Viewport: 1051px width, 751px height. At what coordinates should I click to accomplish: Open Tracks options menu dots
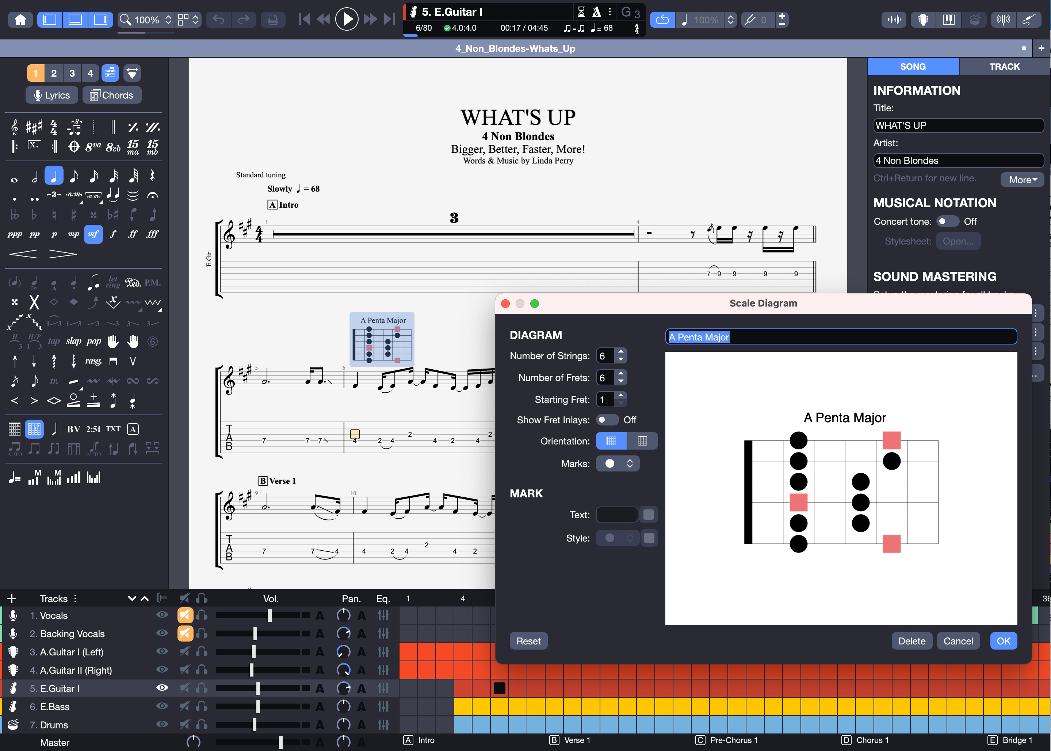coord(75,598)
